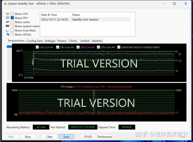Viewport: 193px width, 142px height.
Task: Click the cache chip icon beside Stress cache
Action: [x=7, y=22]
